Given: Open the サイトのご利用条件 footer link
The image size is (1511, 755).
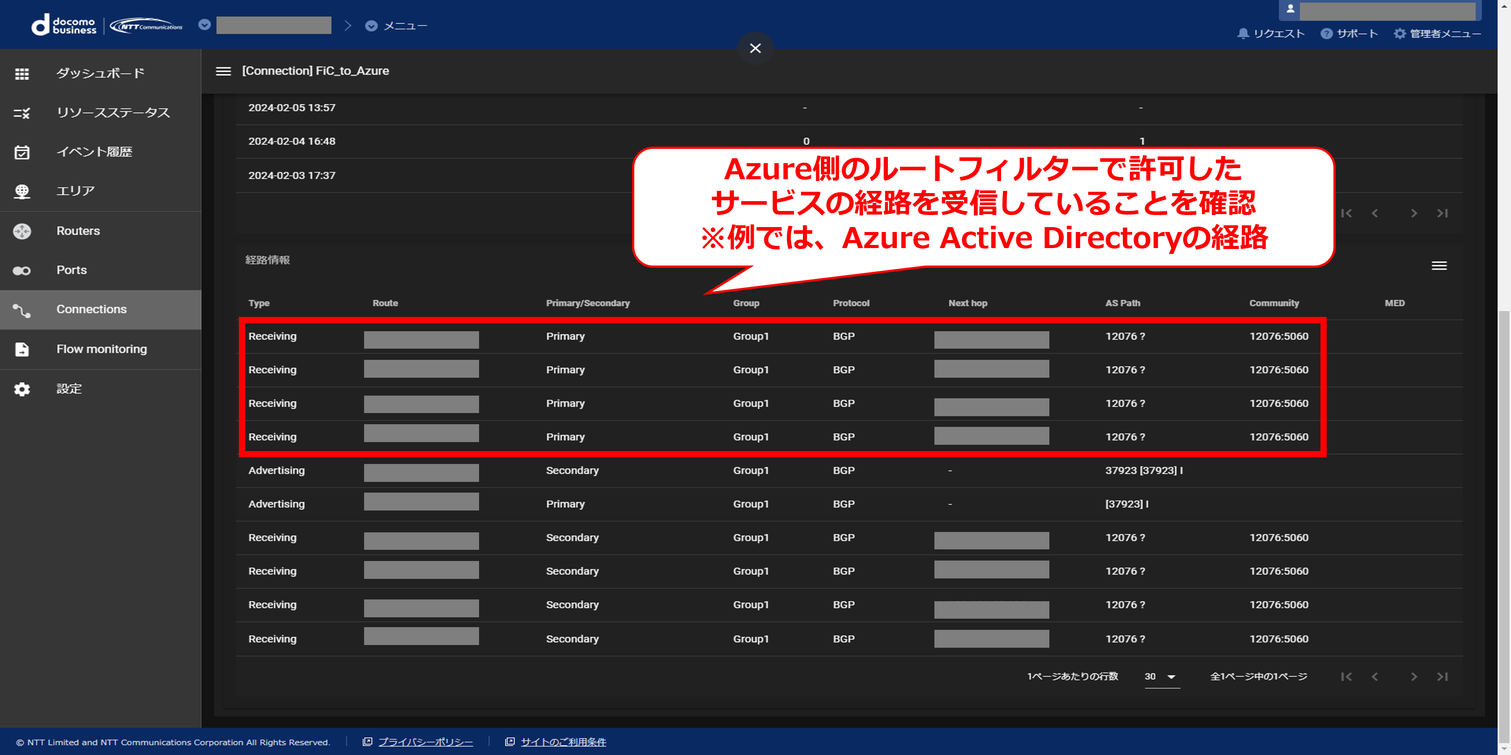Looking at the screenshot, I should (563, 742).
